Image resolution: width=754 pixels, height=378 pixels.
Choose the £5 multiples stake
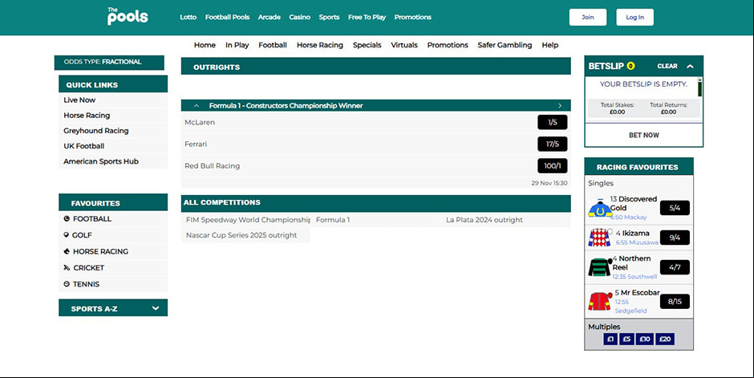pos(626,339)
